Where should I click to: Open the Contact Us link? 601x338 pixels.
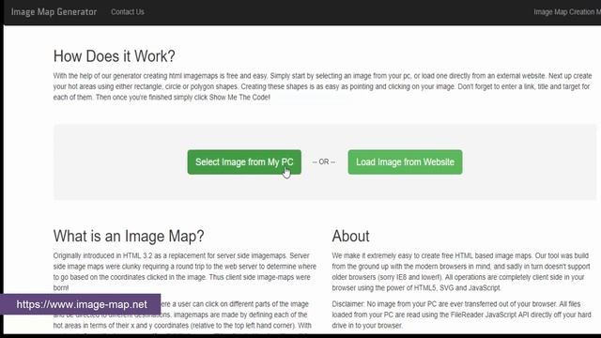click(128, 12)
